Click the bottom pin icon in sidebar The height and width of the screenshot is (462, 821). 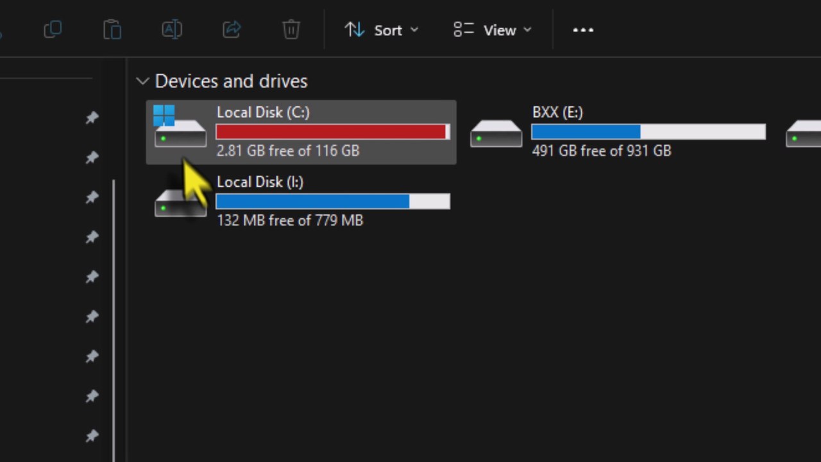click(x=92, y=436)
